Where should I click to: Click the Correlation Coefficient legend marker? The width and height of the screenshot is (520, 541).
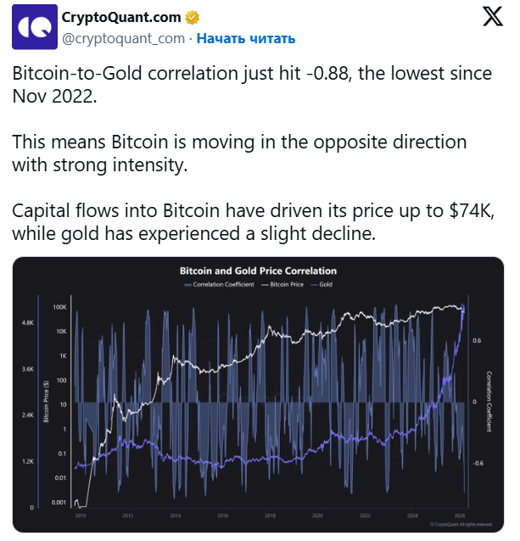pyautogui.click(x=188, y=286)
